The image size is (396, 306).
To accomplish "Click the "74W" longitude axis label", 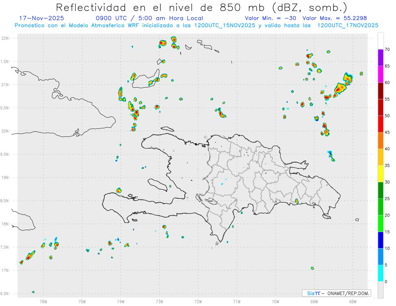I will coord(121,301).
